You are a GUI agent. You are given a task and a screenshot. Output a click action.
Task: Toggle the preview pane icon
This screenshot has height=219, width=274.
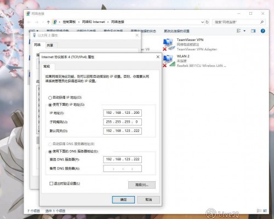tap(253, 31)
